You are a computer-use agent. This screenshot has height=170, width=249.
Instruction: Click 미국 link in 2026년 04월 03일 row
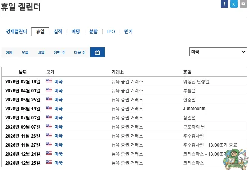click(x=58, y=90)
